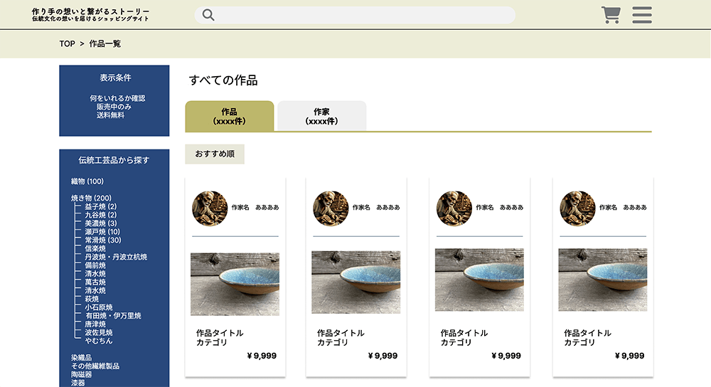The height and width of the screenshot is (387, 711).
Task: Click the second product card's artist avatar
Action: (331, 208)
